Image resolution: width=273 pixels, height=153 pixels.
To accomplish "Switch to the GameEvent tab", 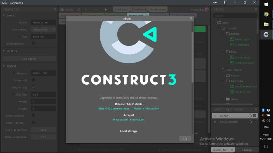I will (x=139, y=10).
